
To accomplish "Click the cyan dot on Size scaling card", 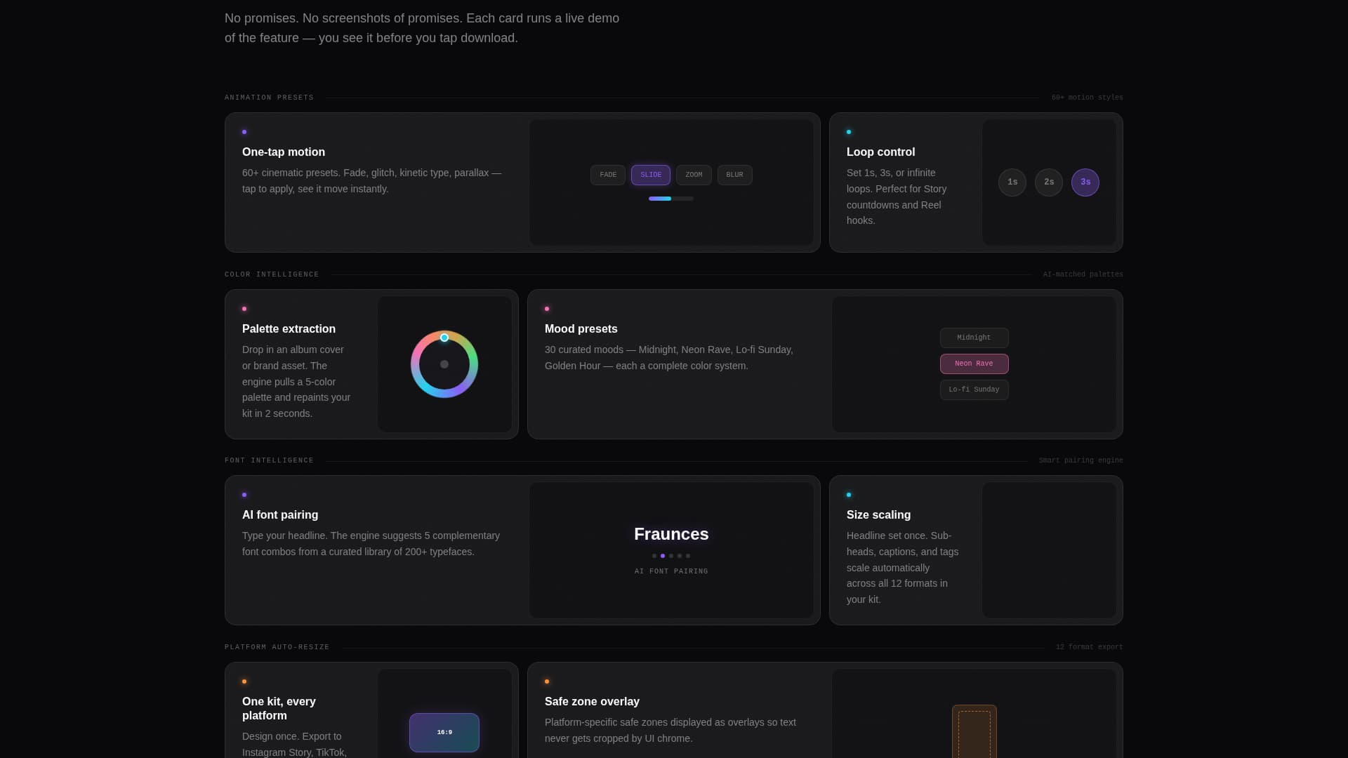I will coord(849,495).
